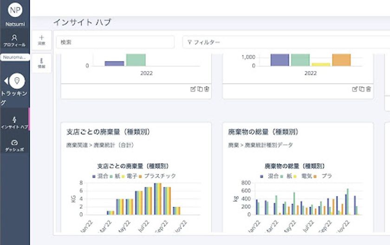Open the フィルター filter box
The image size is (390, 245).
[x=286, y=42]
